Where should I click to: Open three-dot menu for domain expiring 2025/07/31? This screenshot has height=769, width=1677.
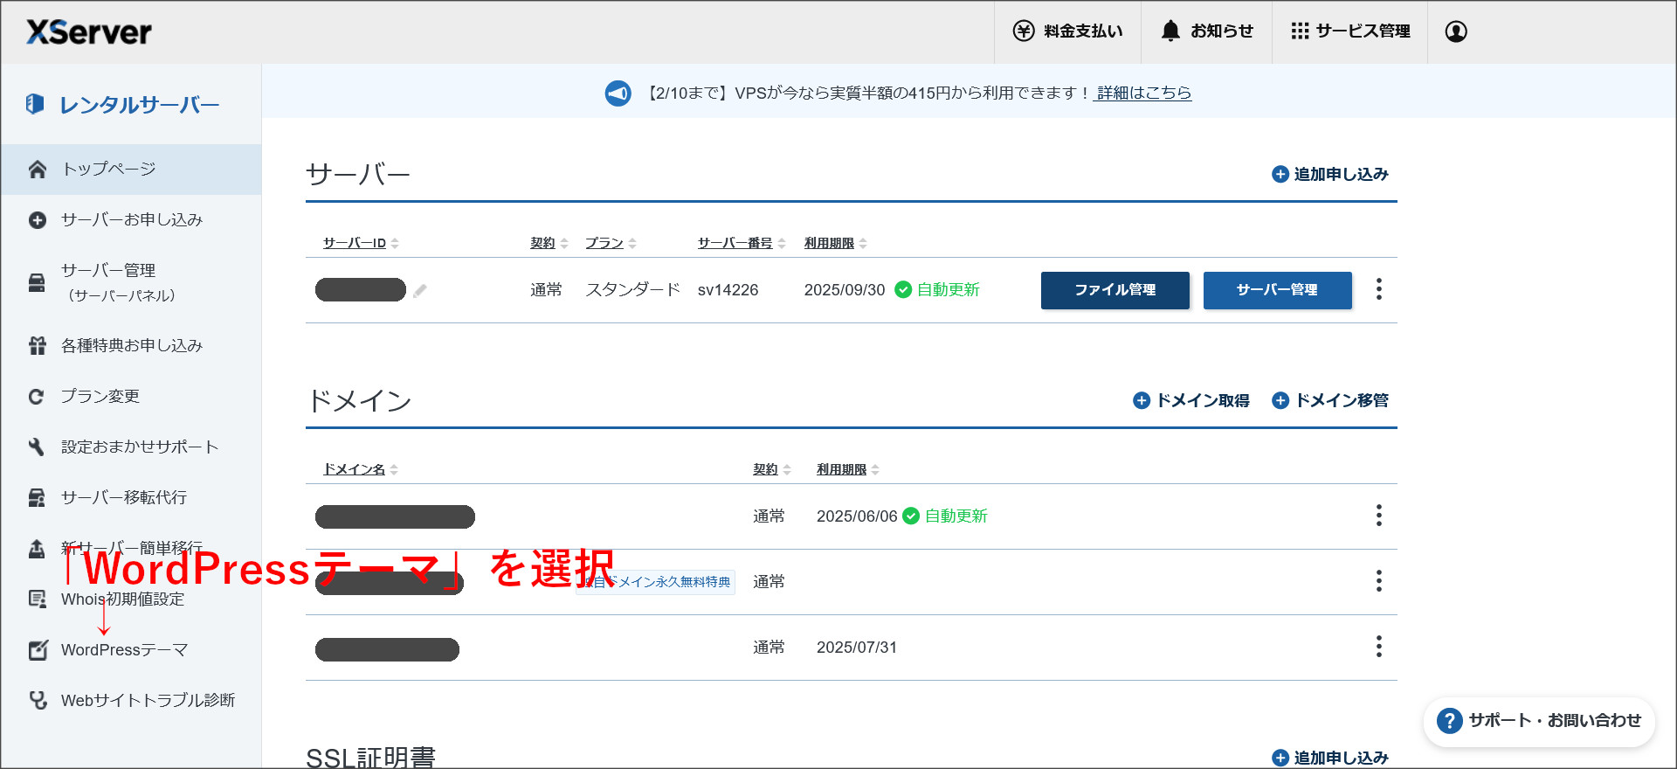pos(1379,647)
